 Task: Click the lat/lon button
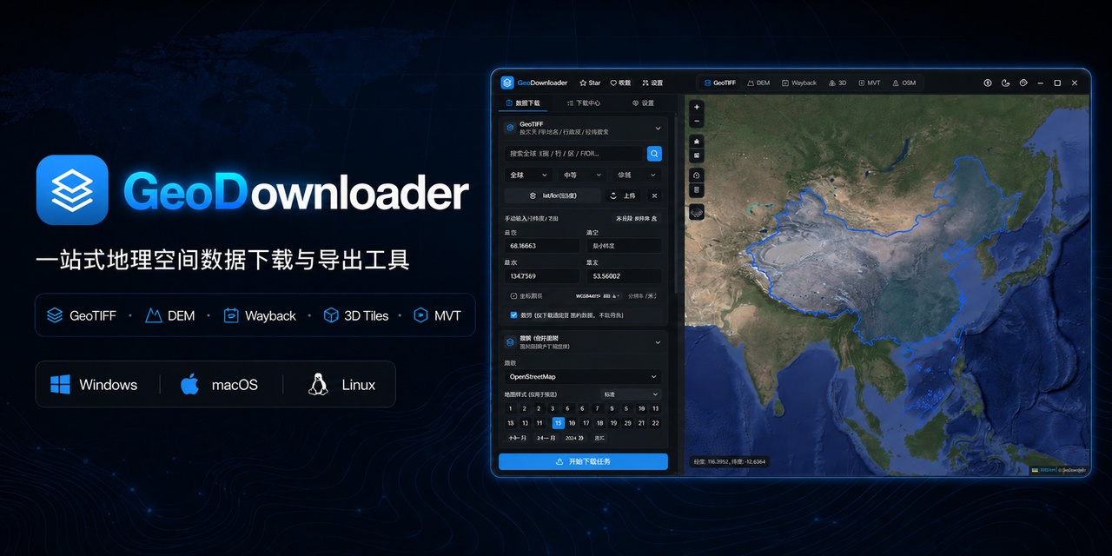pos(553,195)
